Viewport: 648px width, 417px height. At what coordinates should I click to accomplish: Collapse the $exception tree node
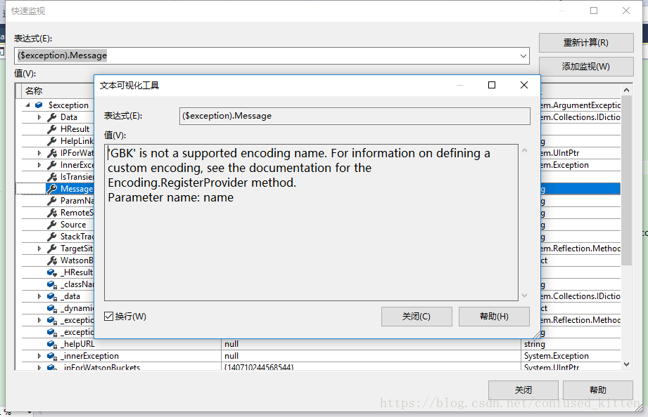[27, 105]
